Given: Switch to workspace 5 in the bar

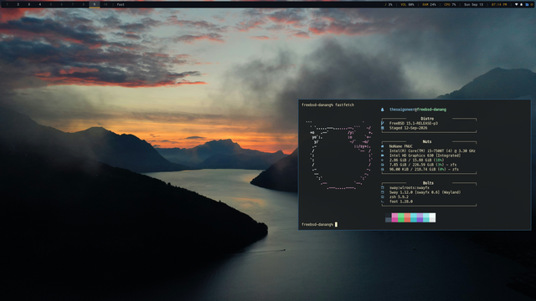Looking at the screenshot, I should click(x=50, y=4).
